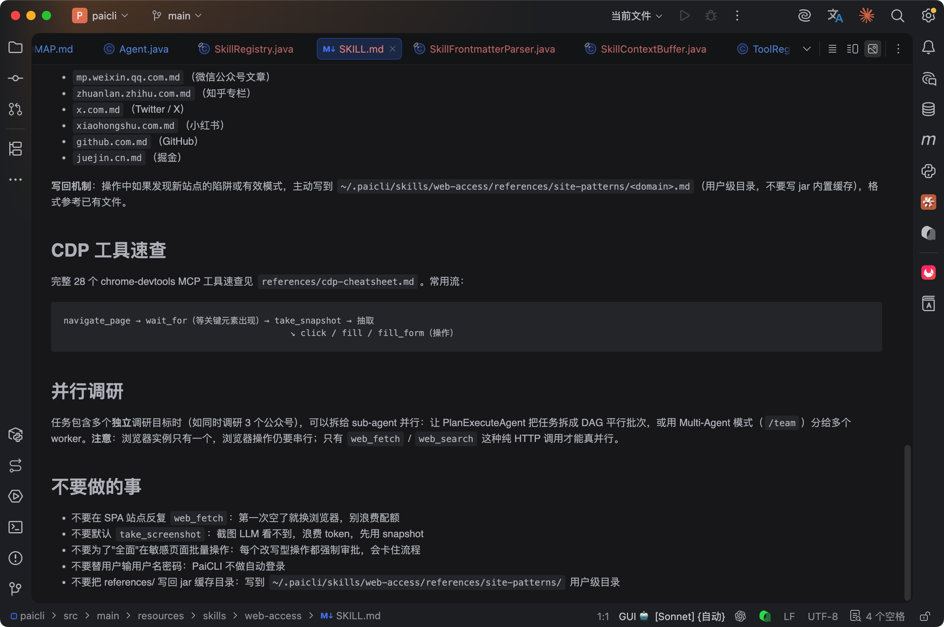Screen dimensions: 944x627
Task: Click the navigate_page code block
Action: [467, 327]
